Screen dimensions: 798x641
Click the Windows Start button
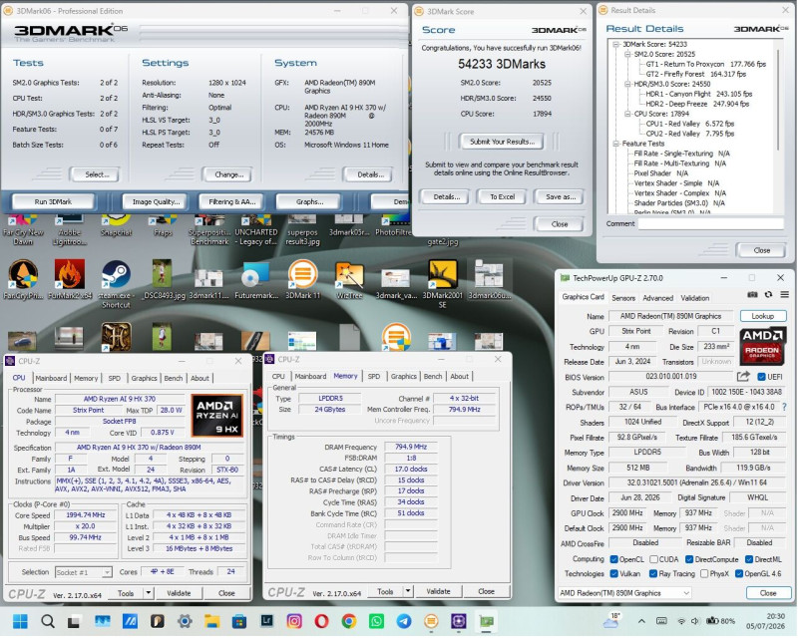click(20, 621)
